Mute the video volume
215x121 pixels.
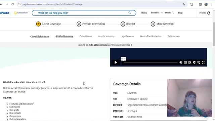[x=181, y=63]
